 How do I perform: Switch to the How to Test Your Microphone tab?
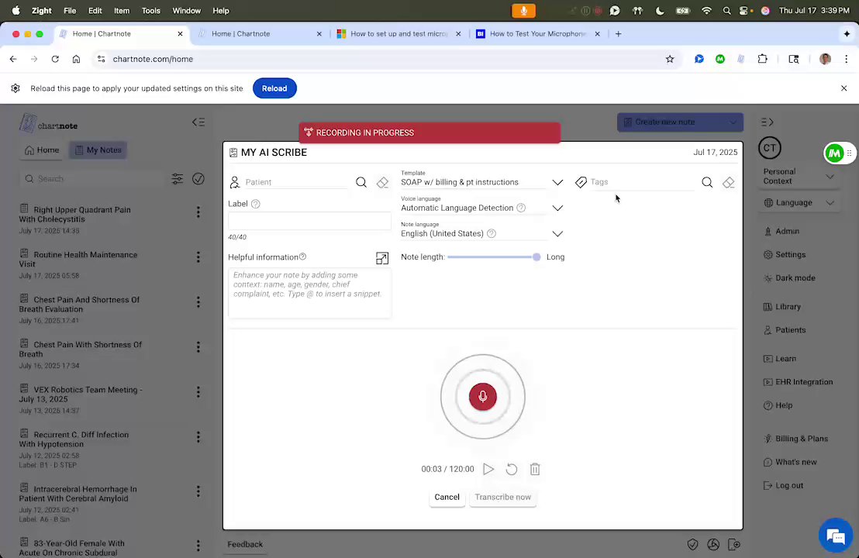pyautogui.click(x=536, y=34)
